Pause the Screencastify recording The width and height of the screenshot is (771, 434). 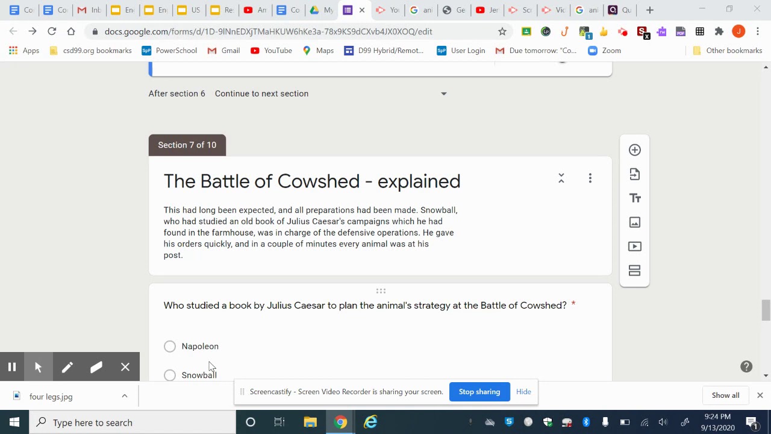click(12, 367)
